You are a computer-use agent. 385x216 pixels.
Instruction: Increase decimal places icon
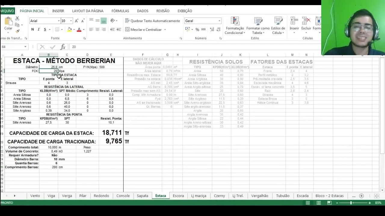coord(212,29)
